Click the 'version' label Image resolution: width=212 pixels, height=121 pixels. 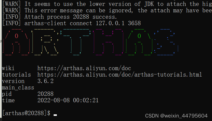pyautogui.click(x=13, y=81)
